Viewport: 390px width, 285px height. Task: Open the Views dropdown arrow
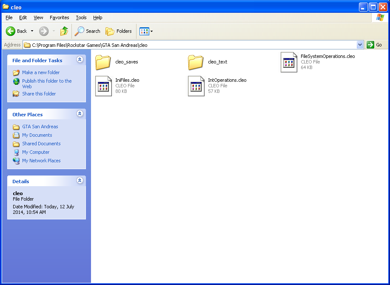151,31
